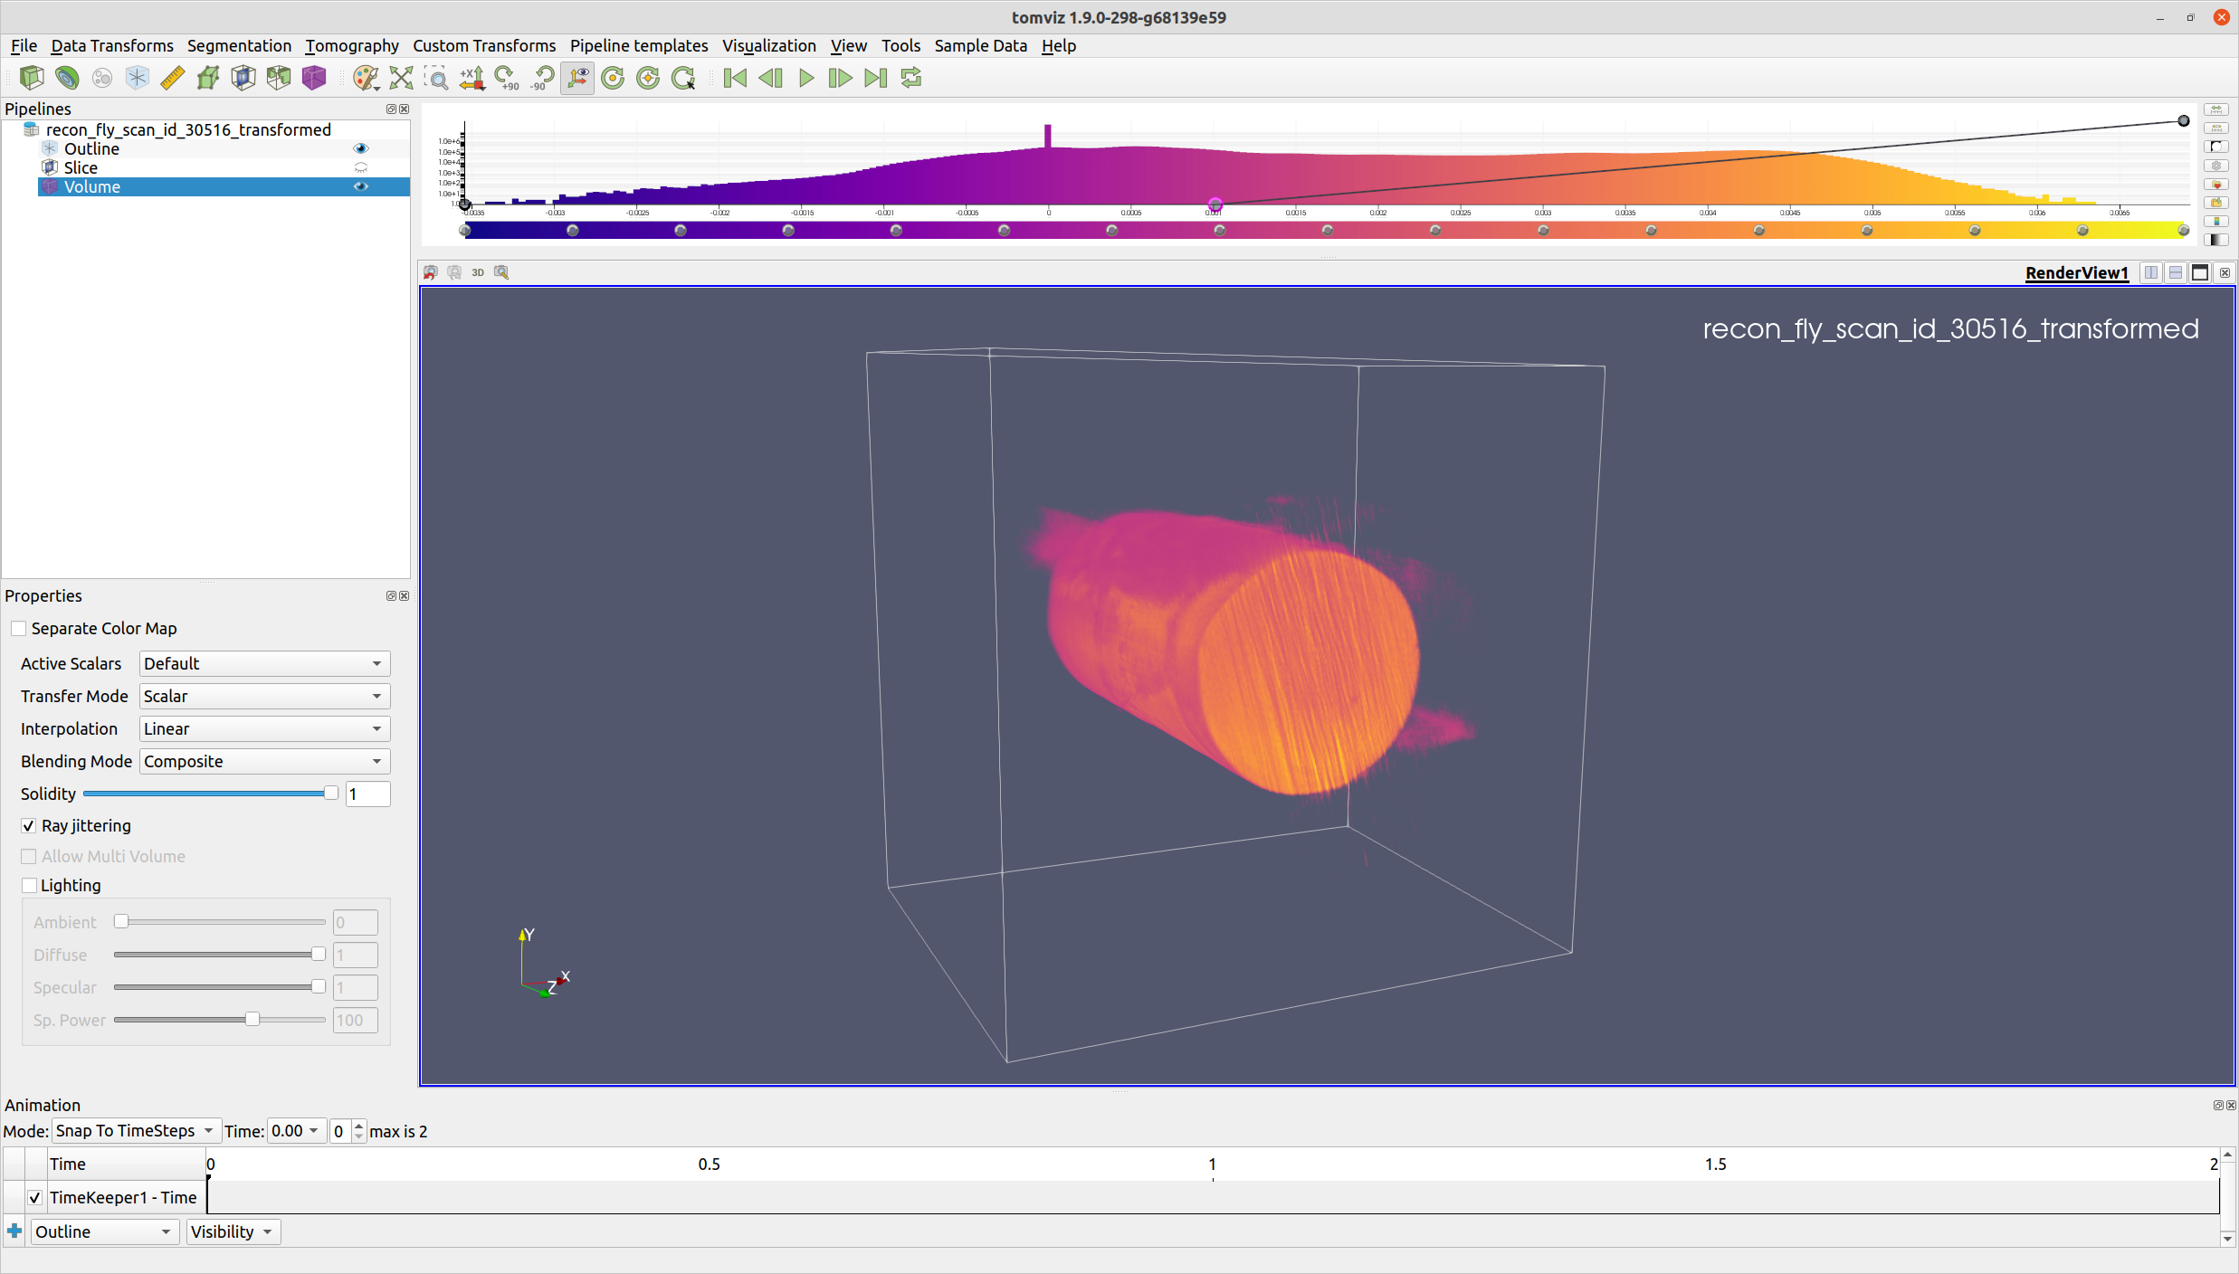
Task: Open animation Time value dropdown
Action: click(295, 1131)
